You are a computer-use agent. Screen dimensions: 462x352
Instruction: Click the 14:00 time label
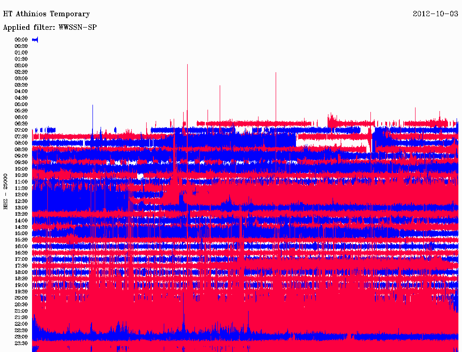pyautogui.click(x=21, y=221)
